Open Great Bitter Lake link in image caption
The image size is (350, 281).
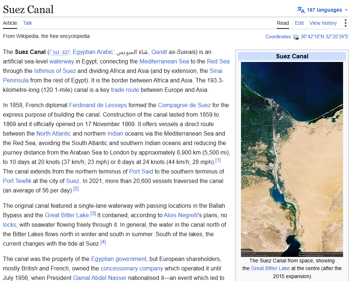270,268
